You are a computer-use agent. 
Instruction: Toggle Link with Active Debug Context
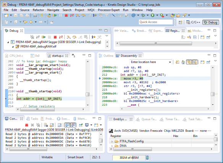pyautogui.click(x=189, y=62)
